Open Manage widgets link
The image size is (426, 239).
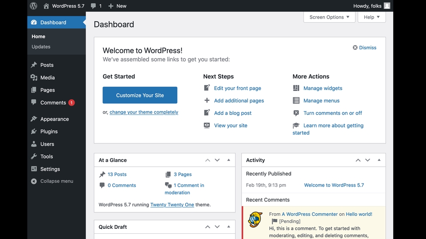pyautogui.click(x=323, y=88)
